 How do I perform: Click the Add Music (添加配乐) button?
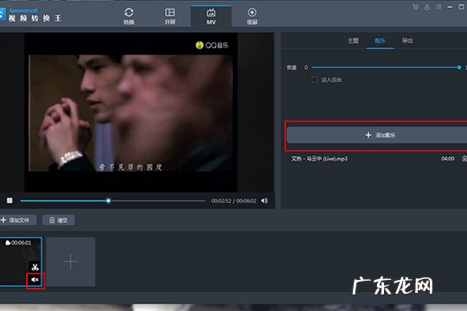[377, 135]
